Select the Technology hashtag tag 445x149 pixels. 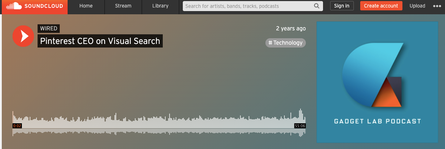285,43
